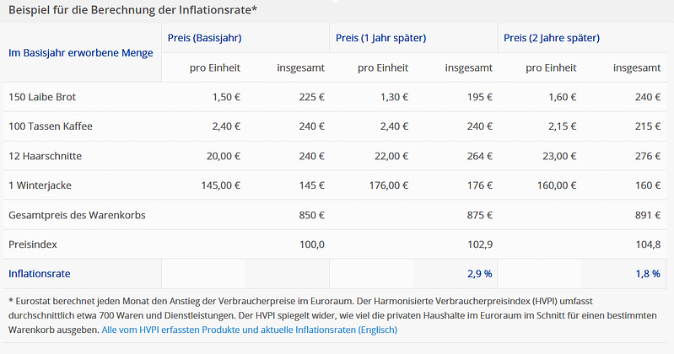Select the '1 Winterjacke' row label
674x354 pixels.
pos(40,185)
